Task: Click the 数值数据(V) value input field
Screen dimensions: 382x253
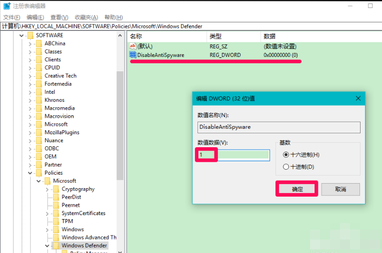Action: click(233, 155)
